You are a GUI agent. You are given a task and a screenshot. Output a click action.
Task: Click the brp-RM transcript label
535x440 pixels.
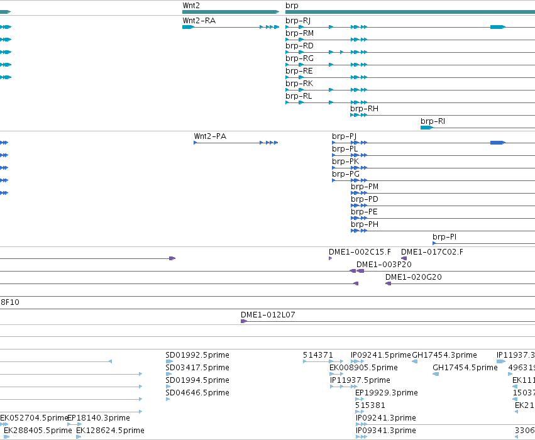click(x=299, y=33)
